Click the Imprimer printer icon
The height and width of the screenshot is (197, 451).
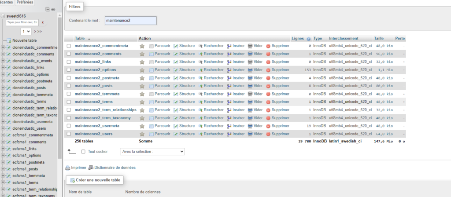coord(68,168)
